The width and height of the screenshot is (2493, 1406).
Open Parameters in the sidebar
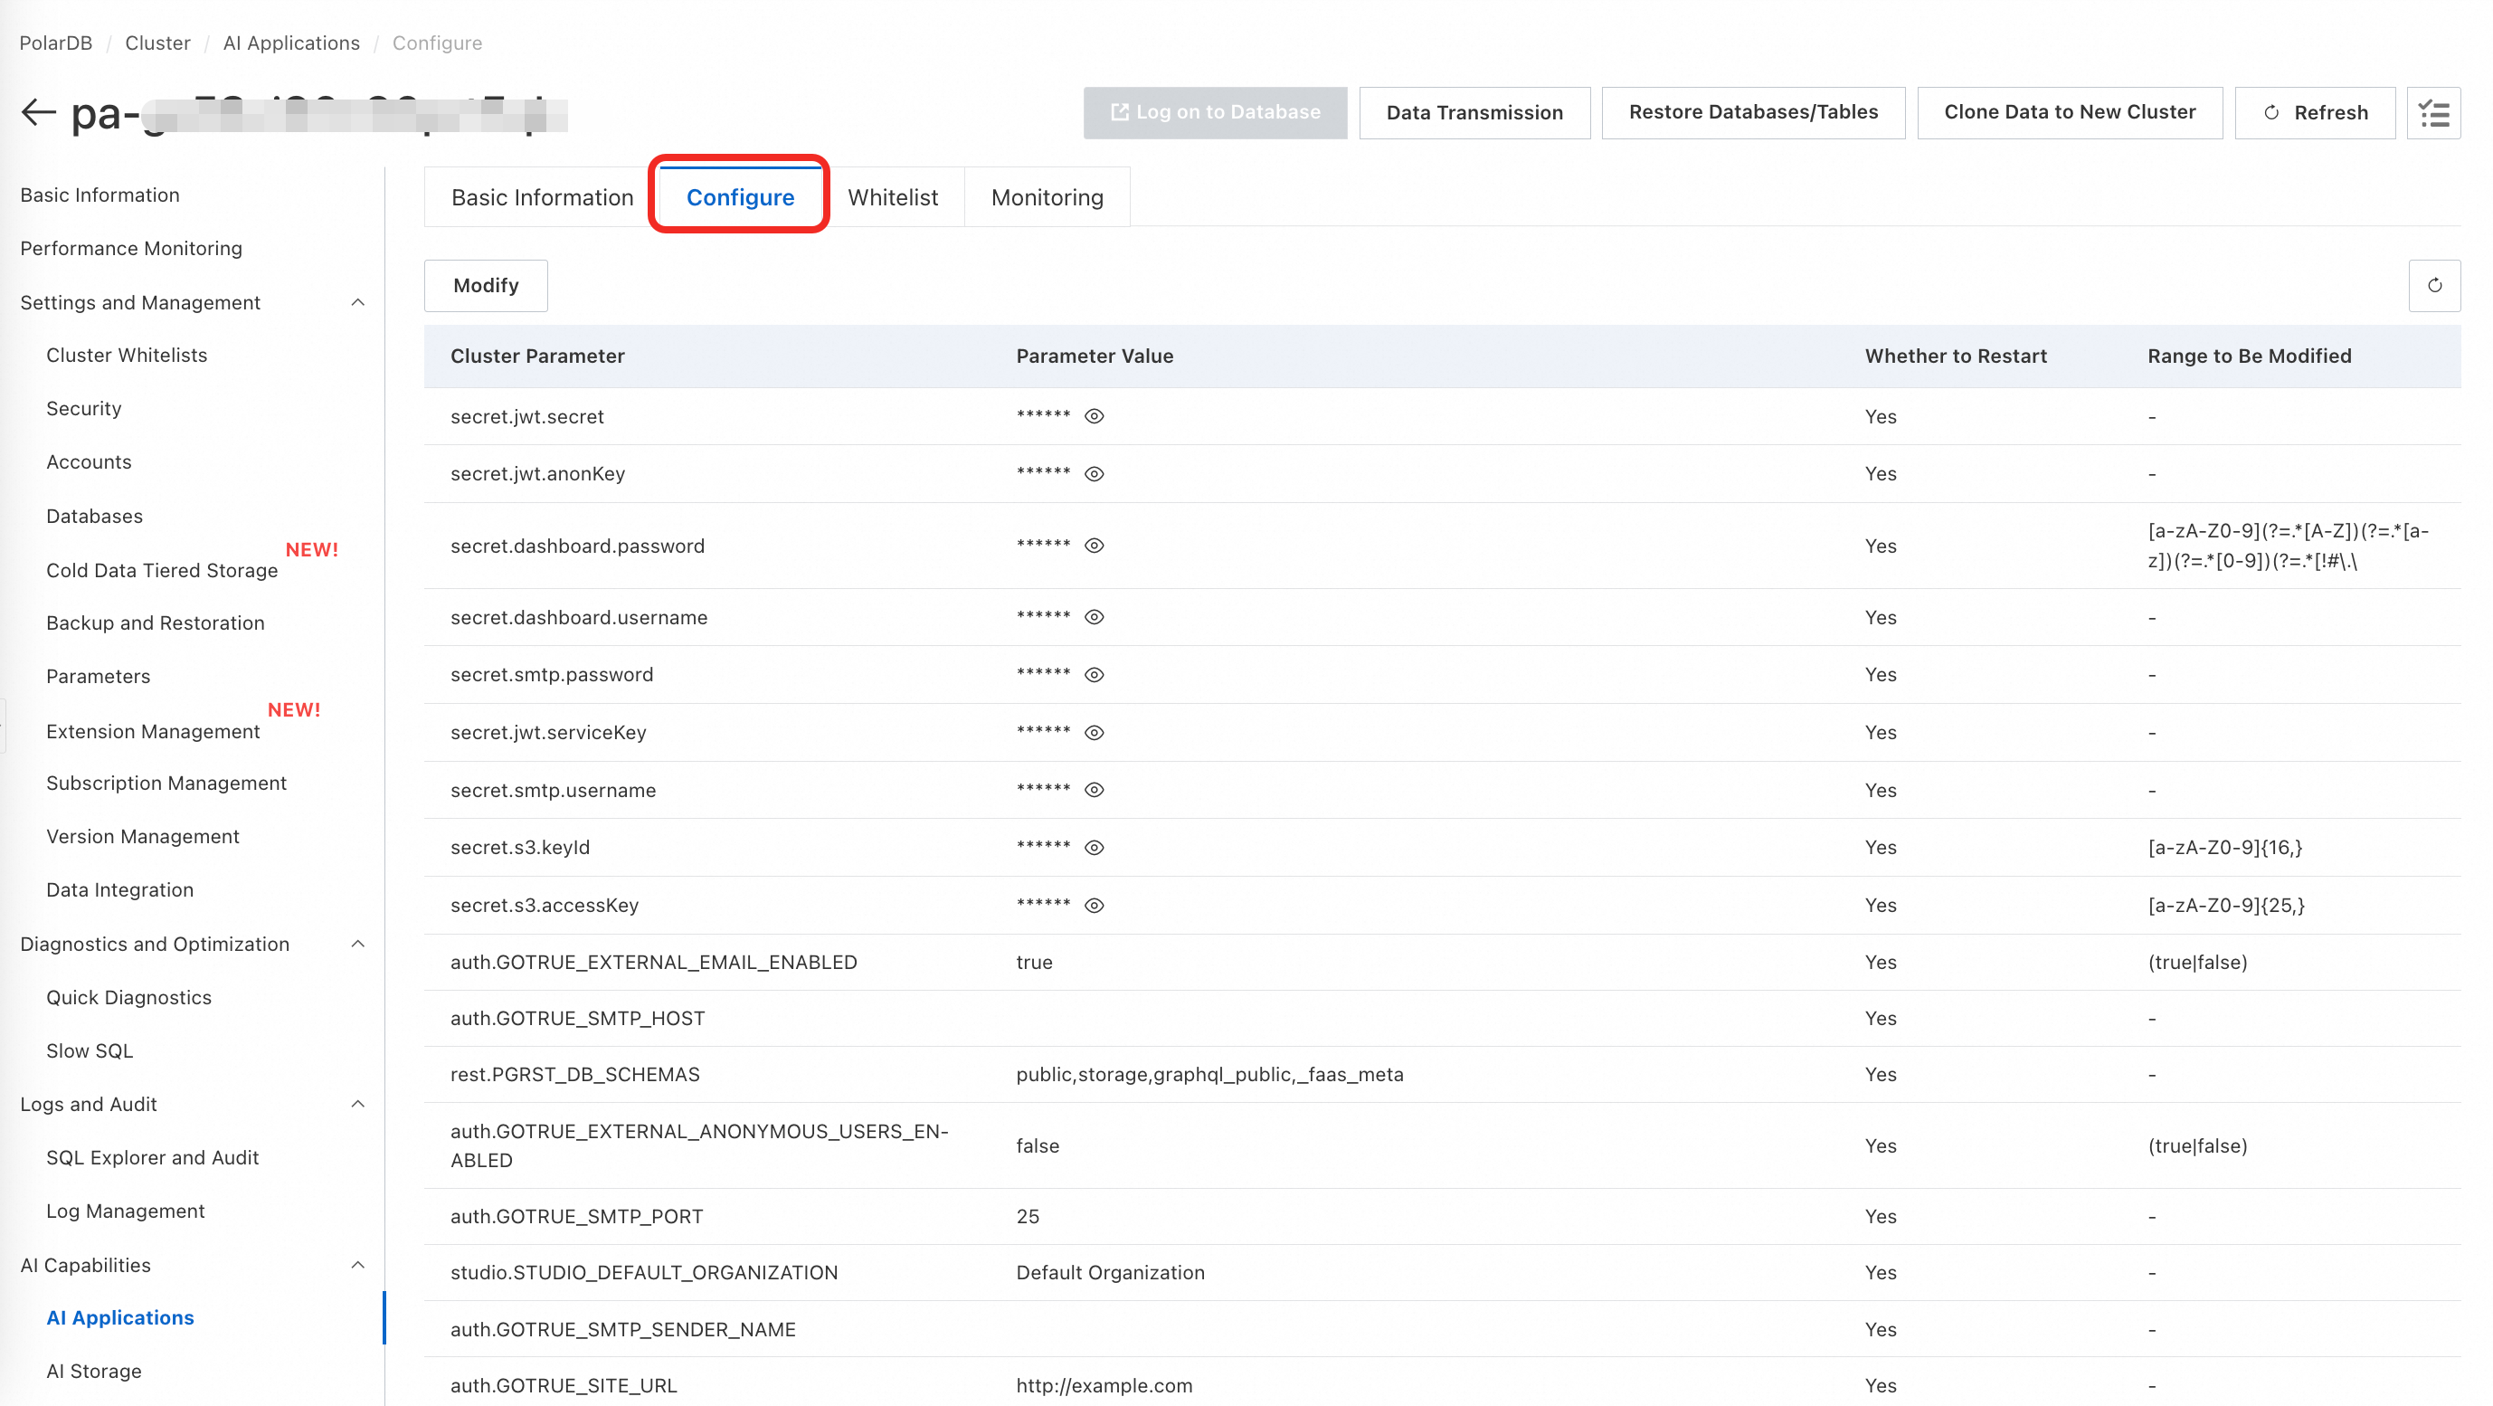tap(98, 677)
